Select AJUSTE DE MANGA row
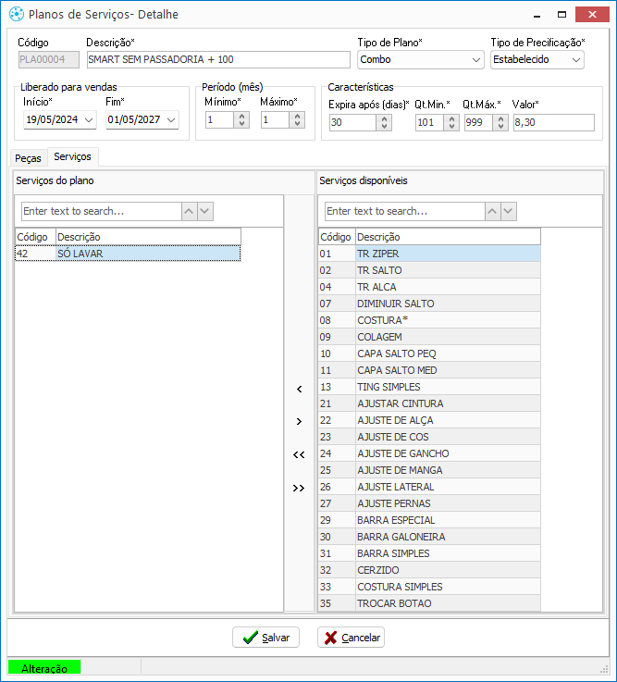 click(x=429, y=470)
